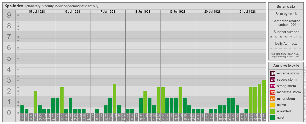Click the G3 strong storm badge
The width and height of the screenshot is (306, 124).
[x=273, y=86]
